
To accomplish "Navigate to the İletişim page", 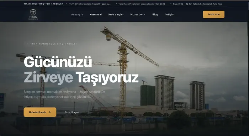I will (x=169, y=15).
